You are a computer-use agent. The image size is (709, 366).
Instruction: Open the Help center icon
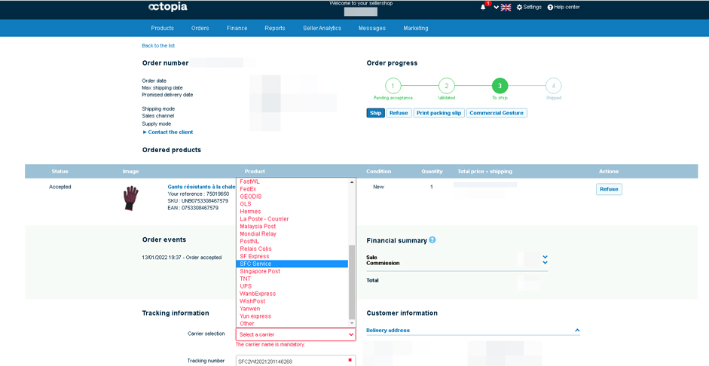[x=550, y=8]
